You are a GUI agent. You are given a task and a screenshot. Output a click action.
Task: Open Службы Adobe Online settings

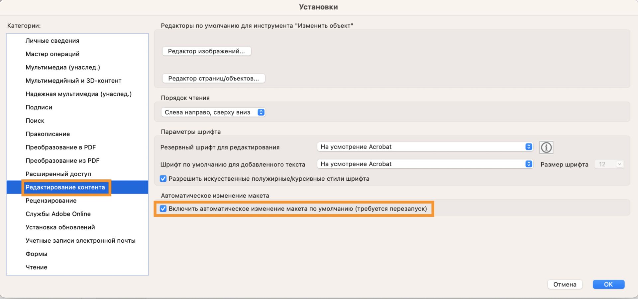pos(58,214)
